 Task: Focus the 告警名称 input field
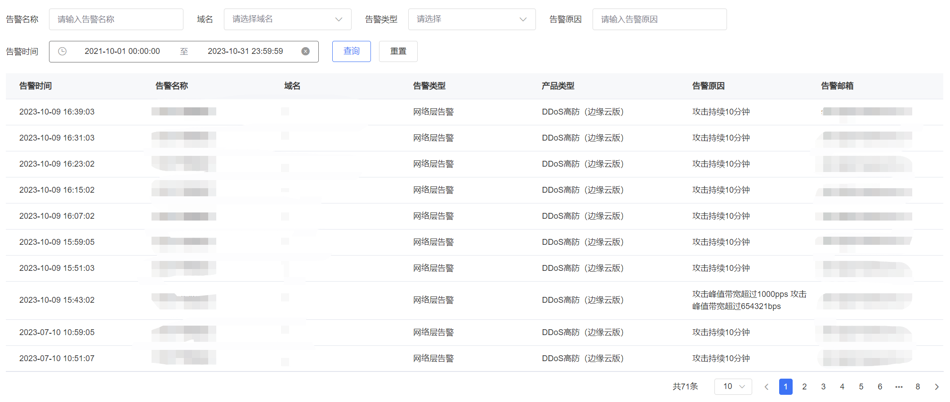116,19
